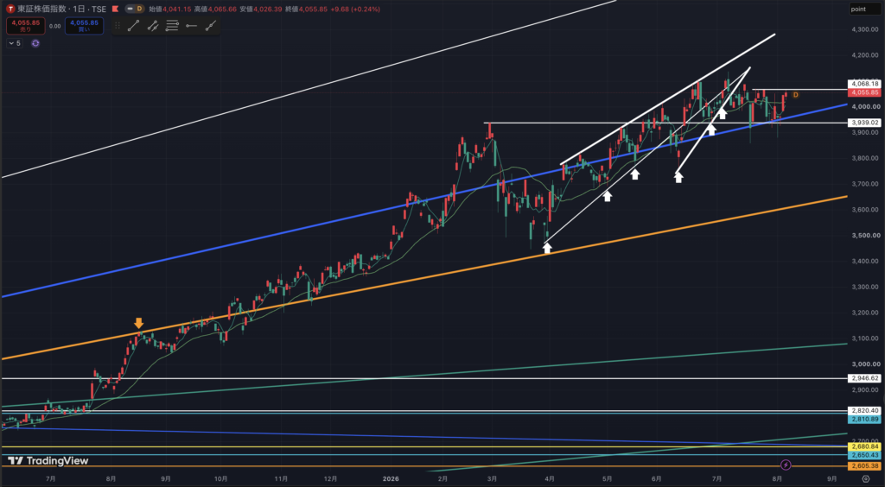Image resolution: width=885 pixels, height=487 pixels.
Task: Open chart settings hexagon icon
Action: (x=866, y=479)
